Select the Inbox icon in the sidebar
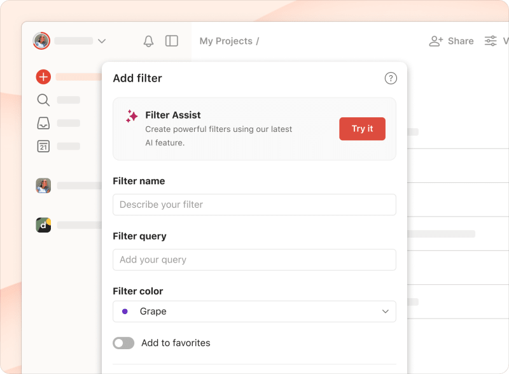509x374 pixels. (43, 123)
